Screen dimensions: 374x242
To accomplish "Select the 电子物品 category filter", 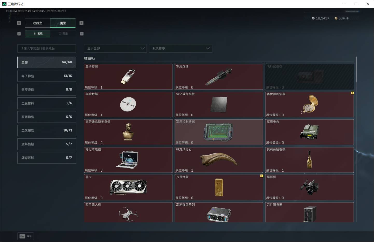I will click(47, 76).
